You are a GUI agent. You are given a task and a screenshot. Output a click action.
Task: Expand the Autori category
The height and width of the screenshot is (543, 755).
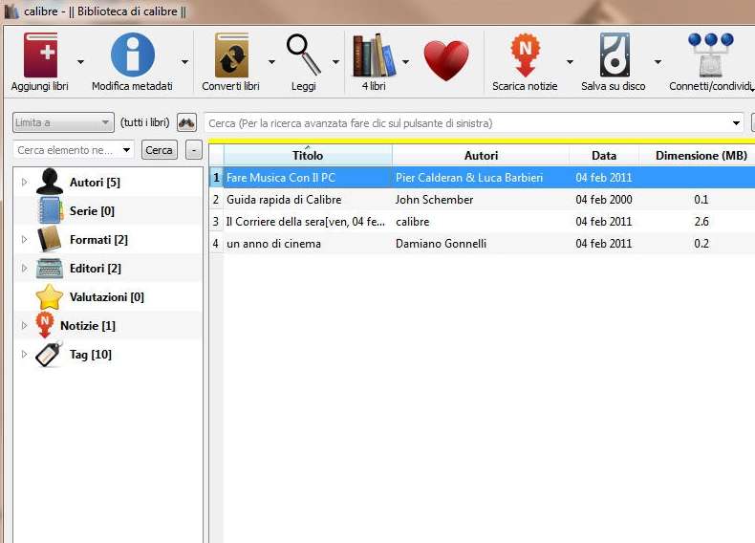pos(25,182)
